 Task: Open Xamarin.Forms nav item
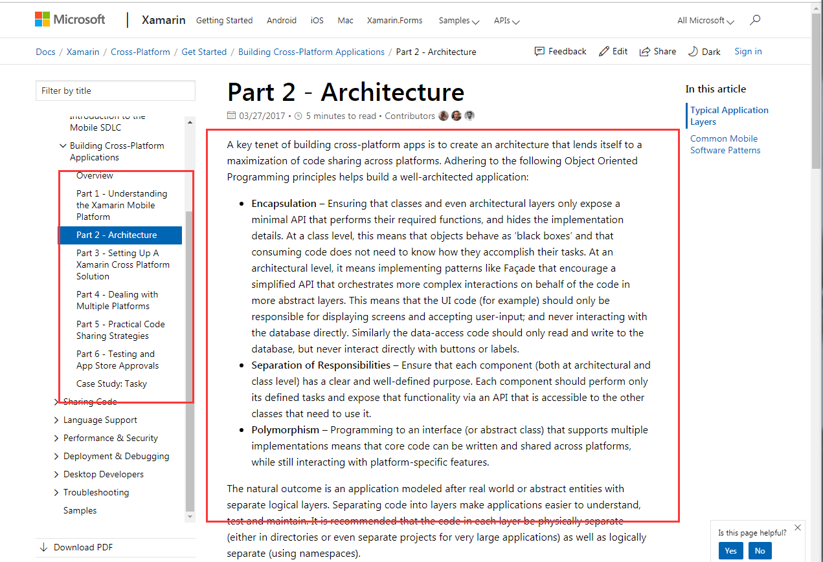(x=394, y=20)
